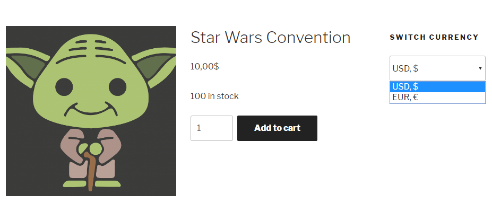Viewport: 492px width, 203px height.
Task: Click Yoda's brown walking cane
Action: click(90, 171)
